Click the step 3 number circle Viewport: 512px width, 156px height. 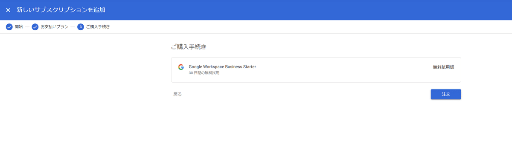pos(81,27)
